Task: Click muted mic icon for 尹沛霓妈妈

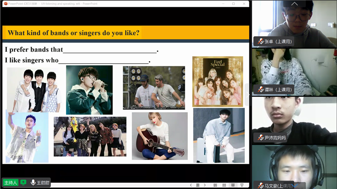Action: click(x=260, y=138)
